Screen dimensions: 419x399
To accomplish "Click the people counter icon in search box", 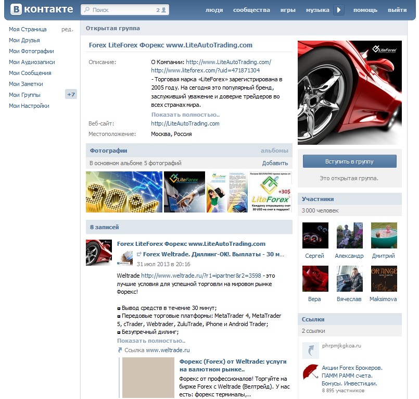I will (163, 10).
